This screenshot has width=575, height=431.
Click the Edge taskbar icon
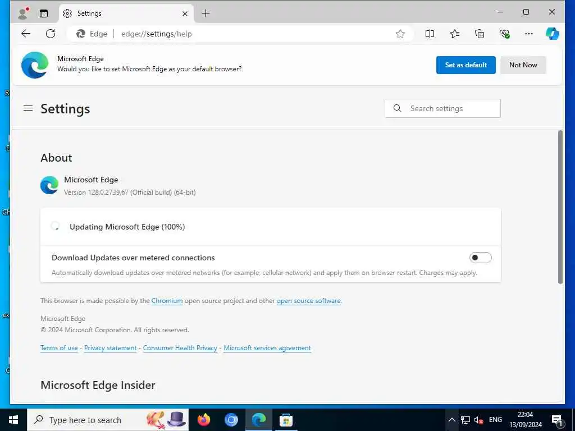[x=259, y=420]
